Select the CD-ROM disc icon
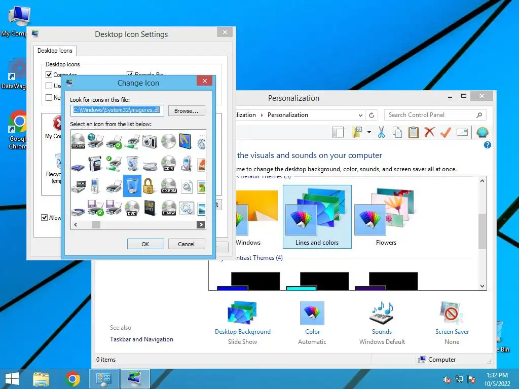This screenshot has width=519, height=389. coord(169,186)
